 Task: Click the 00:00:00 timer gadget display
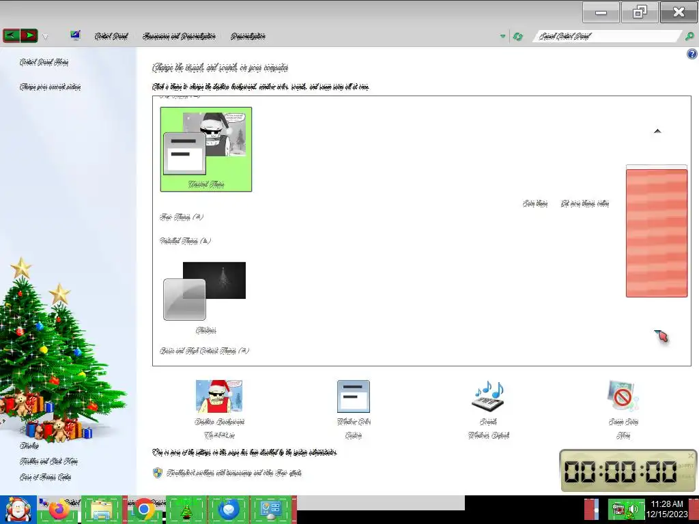(x=620, y=471)
